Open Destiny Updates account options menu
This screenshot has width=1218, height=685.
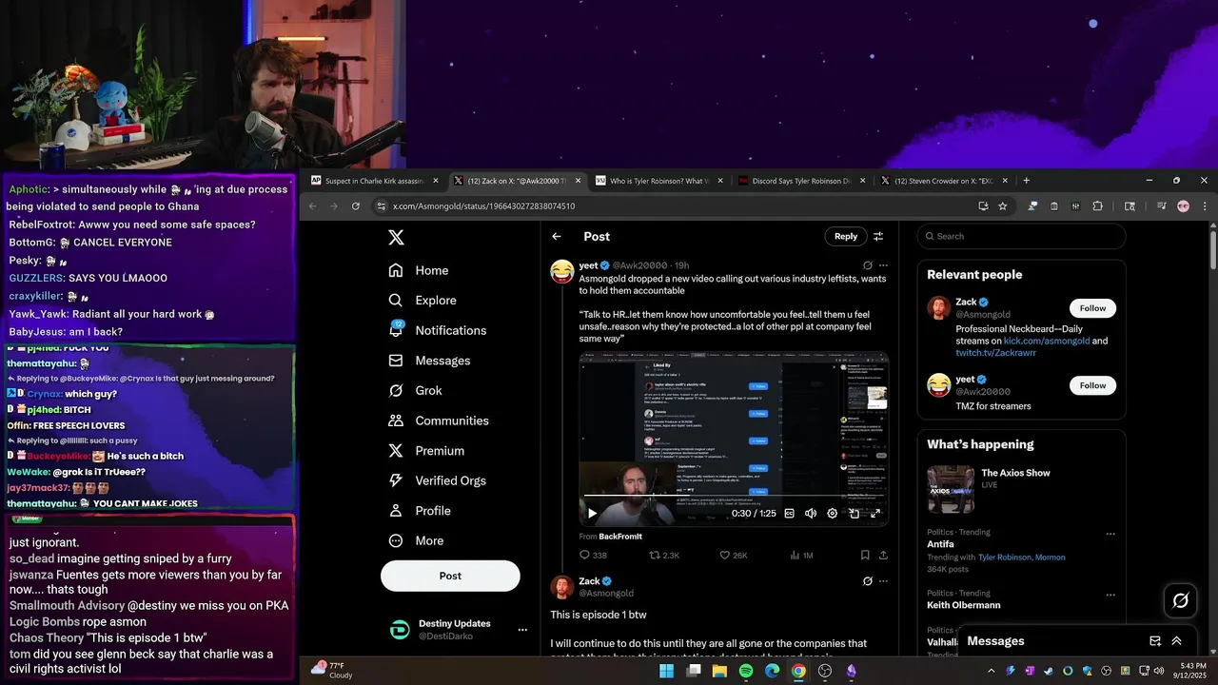point(521,630)
